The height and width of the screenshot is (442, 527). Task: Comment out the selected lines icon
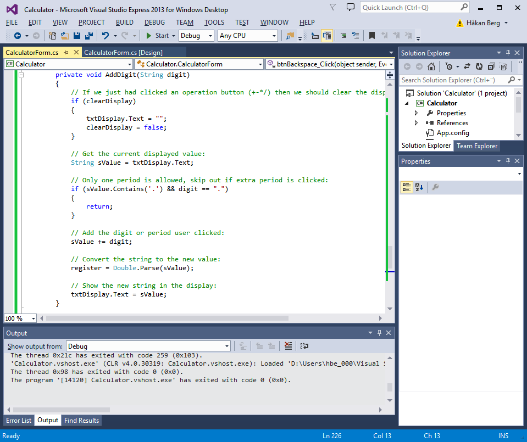[x=343, y=36]
